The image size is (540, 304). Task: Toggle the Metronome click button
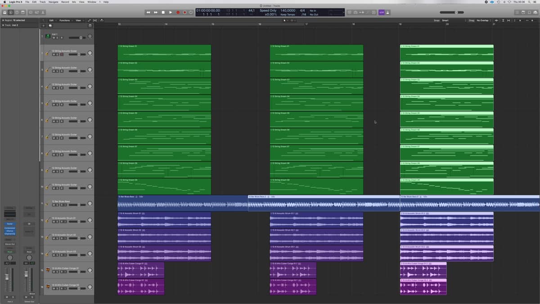[387, 12]
